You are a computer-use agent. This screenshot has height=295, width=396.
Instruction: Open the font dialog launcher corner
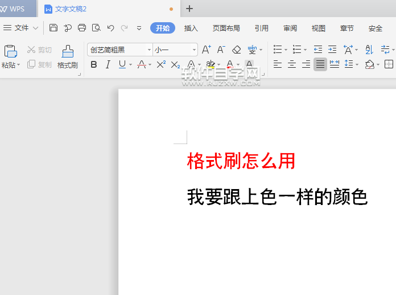(x=263, y=74)
